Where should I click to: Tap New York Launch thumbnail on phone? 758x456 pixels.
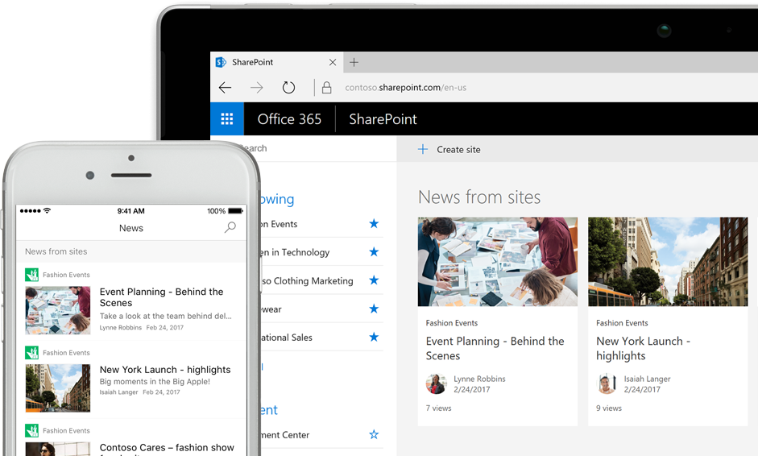(x=58, y=388)
